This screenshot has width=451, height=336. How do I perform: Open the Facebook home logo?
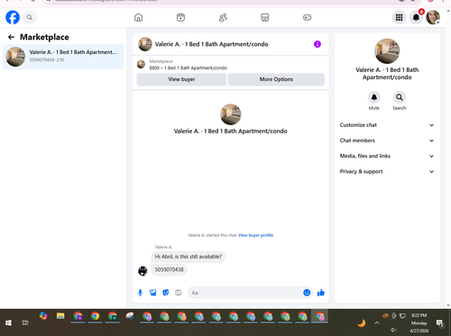pos(13,17)
